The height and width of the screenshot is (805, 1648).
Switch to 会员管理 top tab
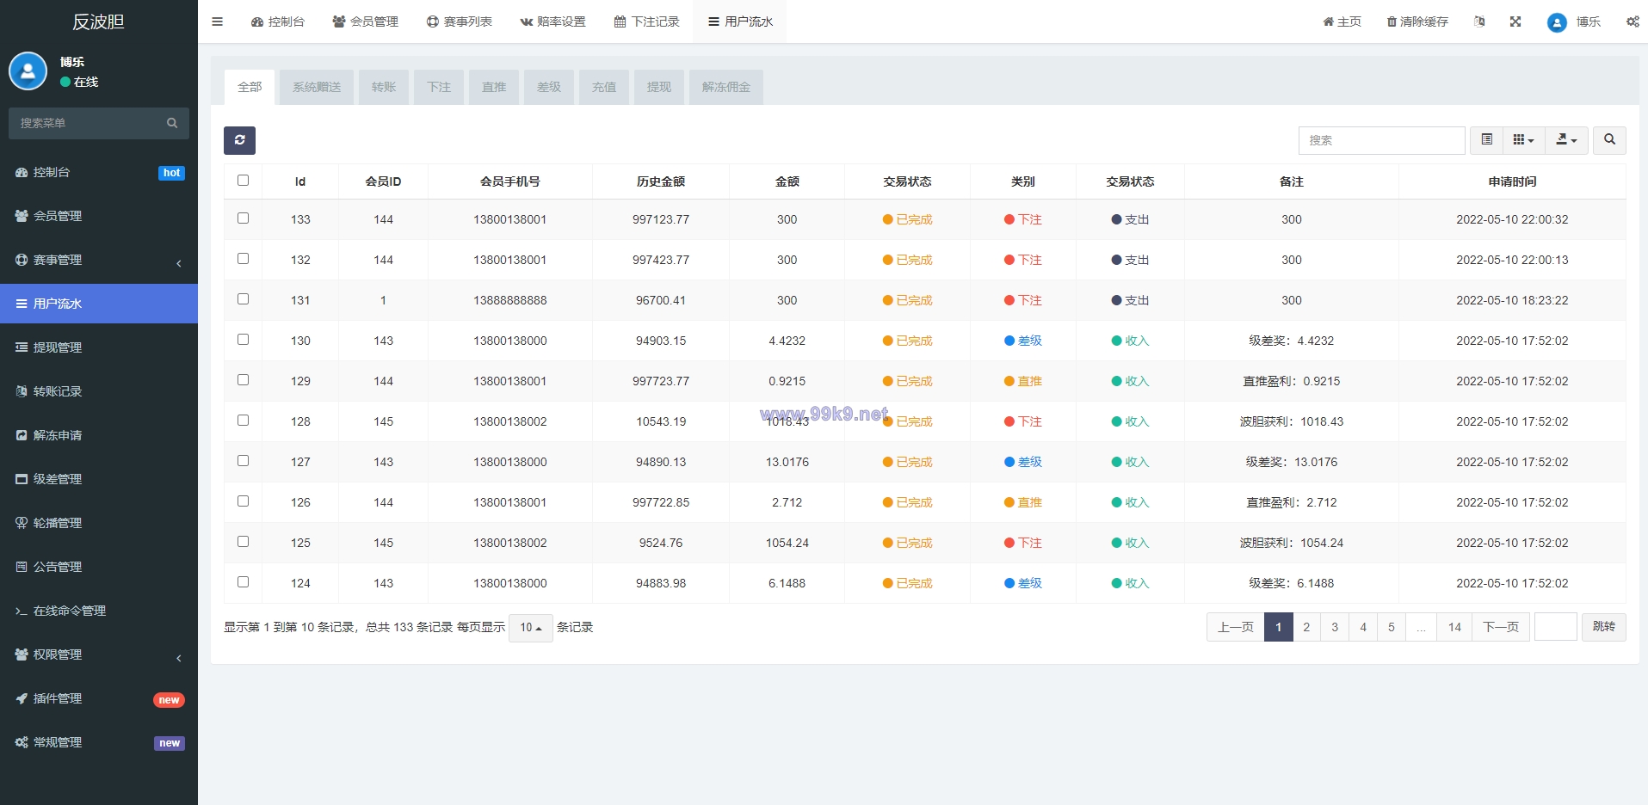366,22
